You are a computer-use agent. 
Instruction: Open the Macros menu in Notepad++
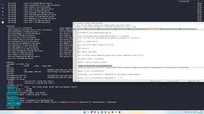point(113,25)
